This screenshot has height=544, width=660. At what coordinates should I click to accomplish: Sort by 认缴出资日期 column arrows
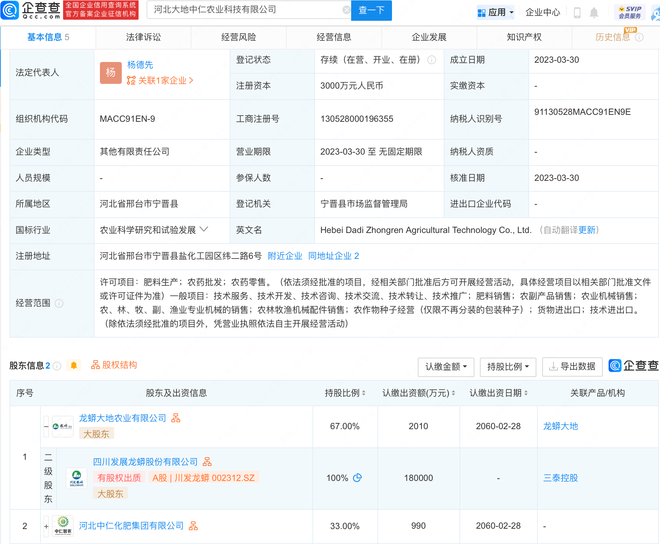pos(526,393)
